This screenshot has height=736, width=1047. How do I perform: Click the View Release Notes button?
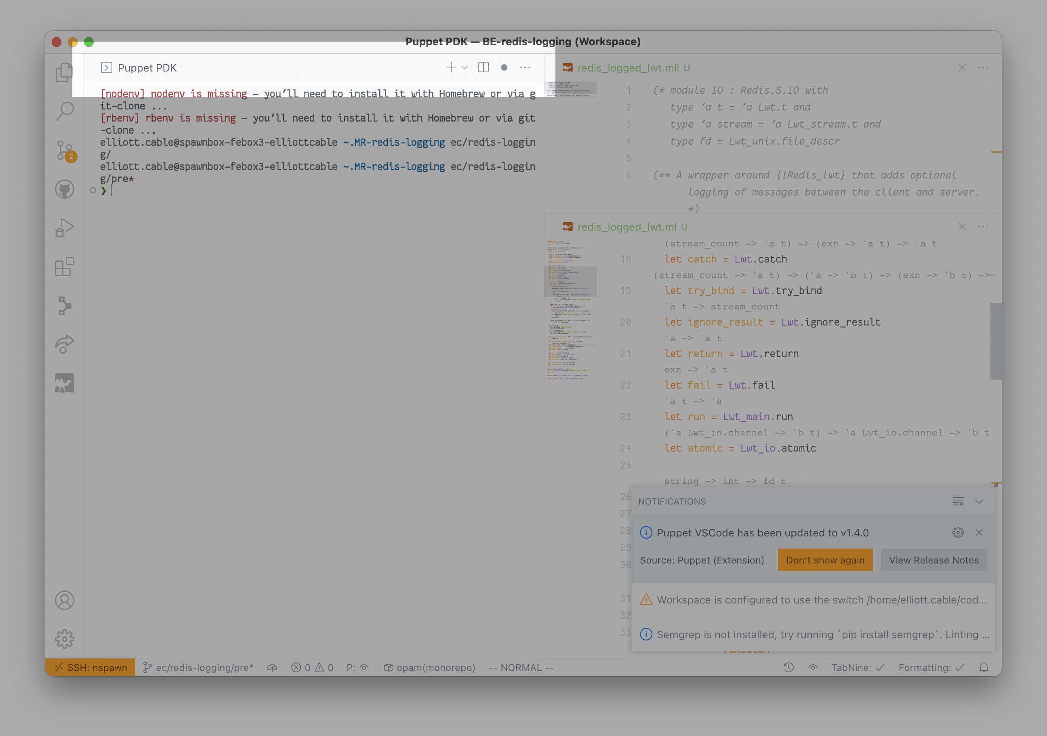click(x=933, y=560)
